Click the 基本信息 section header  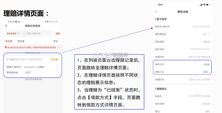coord(161,19)
